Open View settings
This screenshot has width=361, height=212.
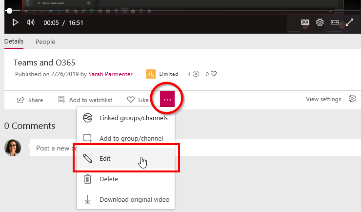click(323, 99)
